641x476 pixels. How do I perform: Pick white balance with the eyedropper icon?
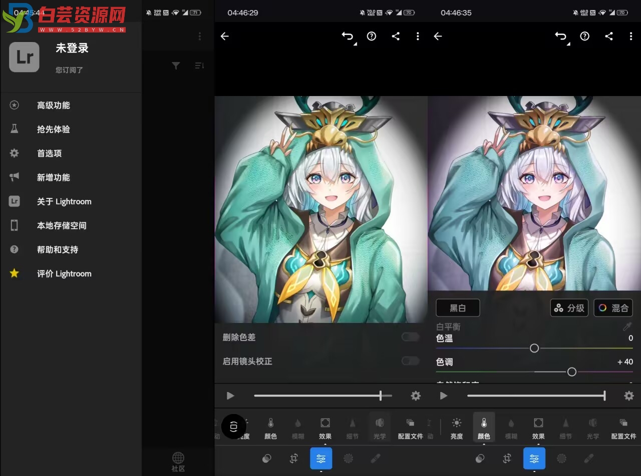click(x=627, y=326)
